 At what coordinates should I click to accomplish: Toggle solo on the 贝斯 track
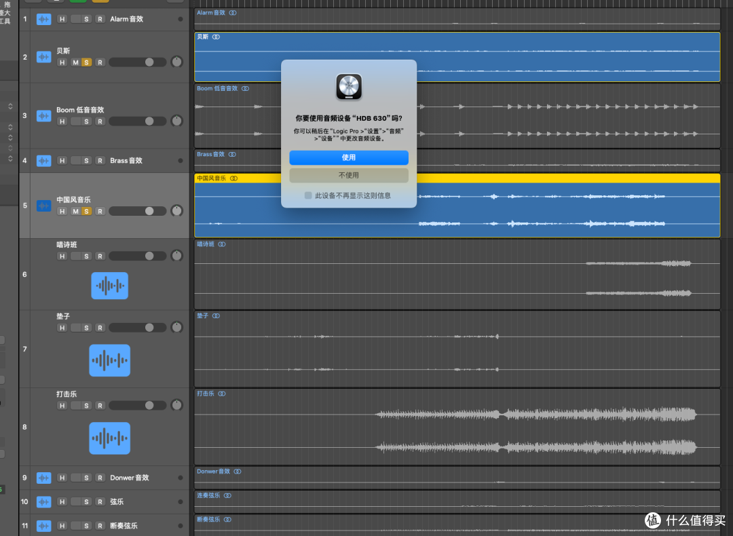pyautogui.click(x=86, y=62)
